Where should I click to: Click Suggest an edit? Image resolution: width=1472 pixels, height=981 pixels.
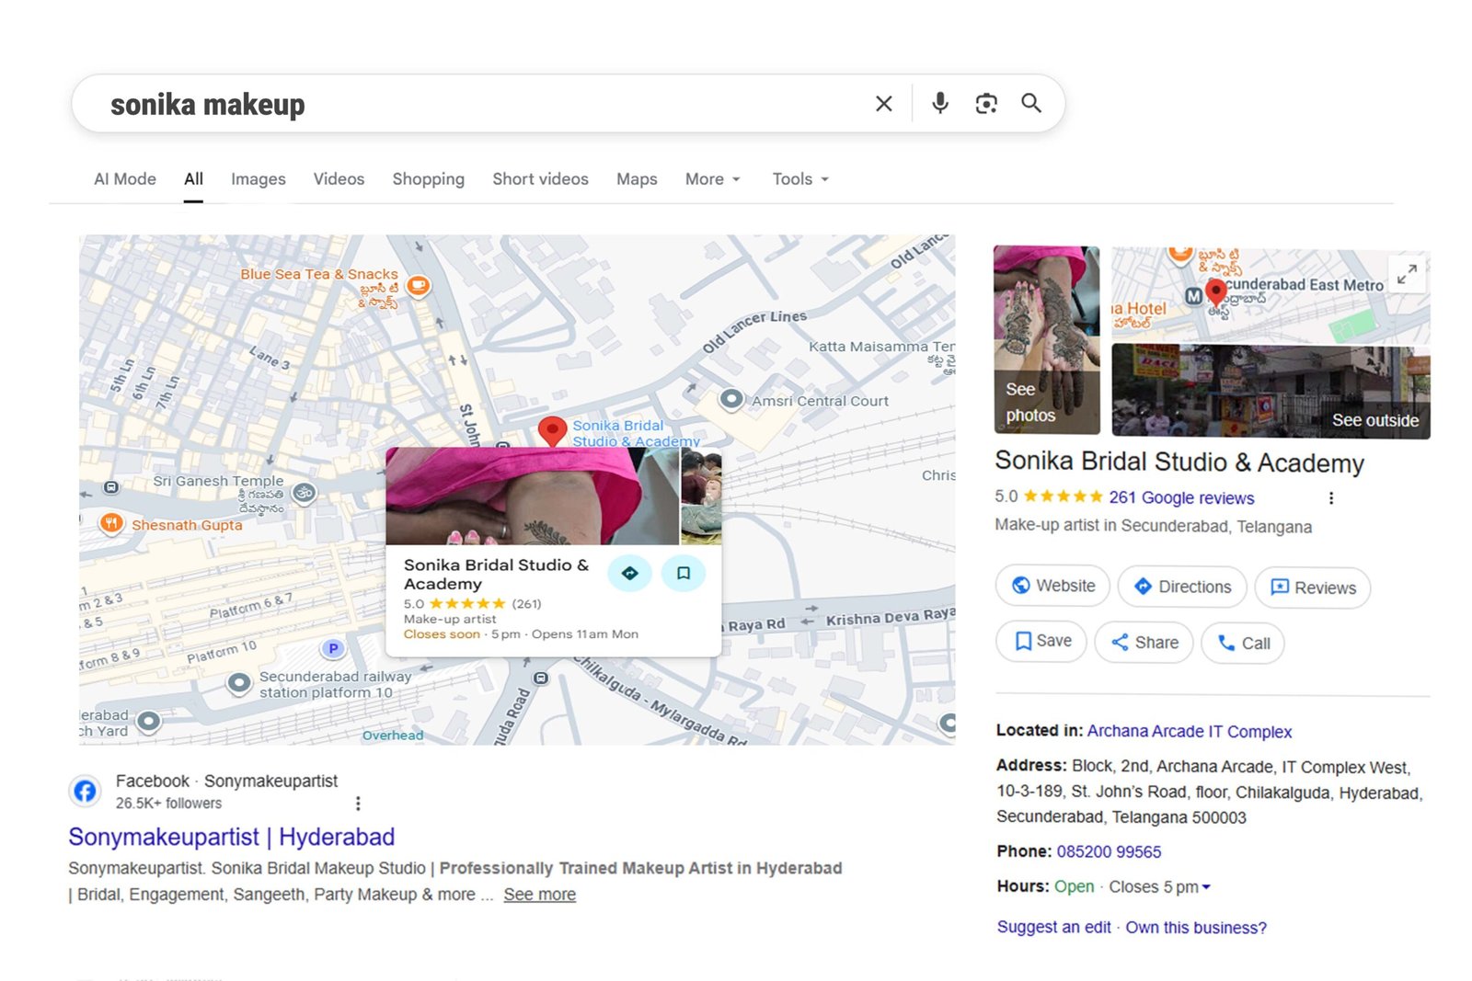(x=1052, y=928)
